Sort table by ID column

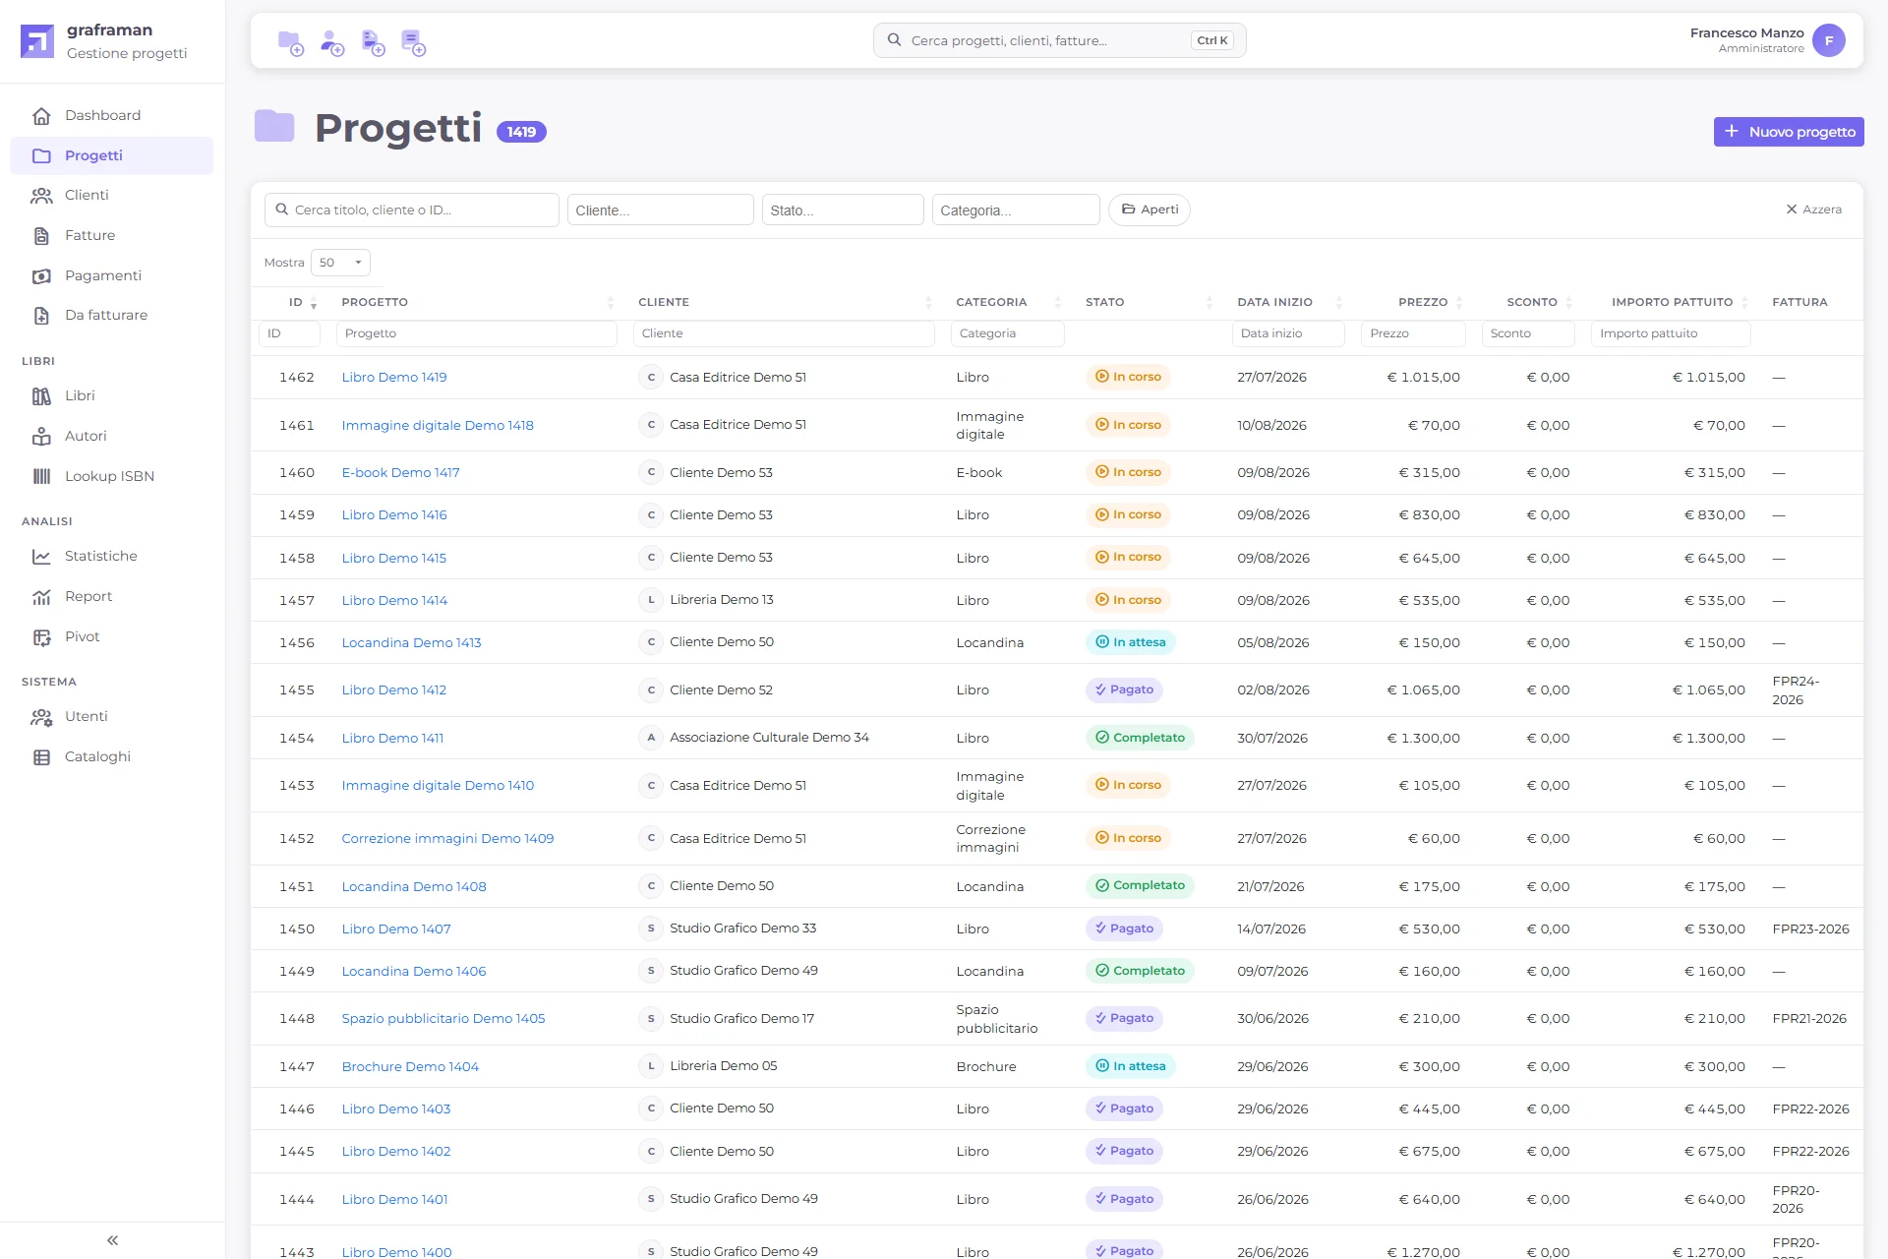(x=297, y=302)
